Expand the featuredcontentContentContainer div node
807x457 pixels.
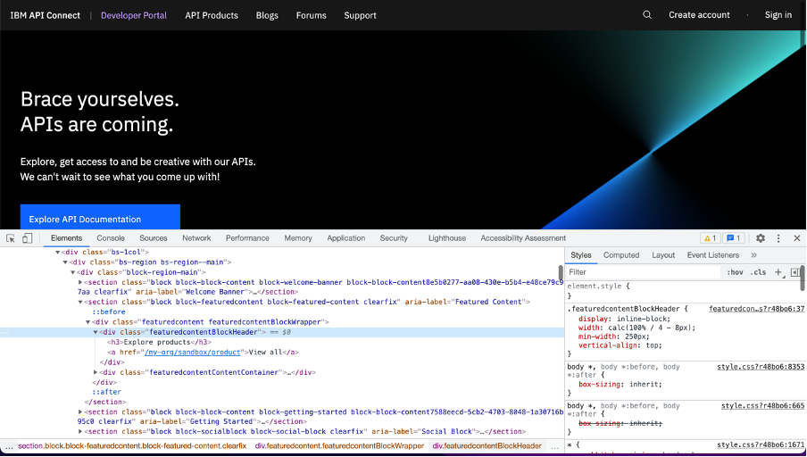(96, 372)
